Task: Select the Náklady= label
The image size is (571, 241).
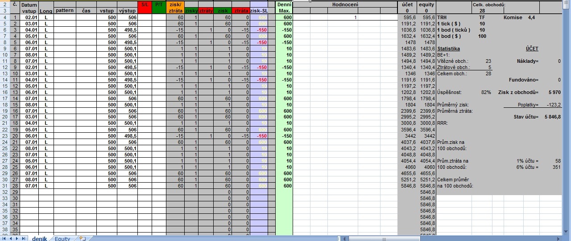Action: (x=528, y=61)
